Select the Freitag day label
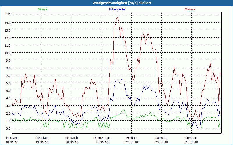This screenshot has width=233, height=145. coord(131,138)
